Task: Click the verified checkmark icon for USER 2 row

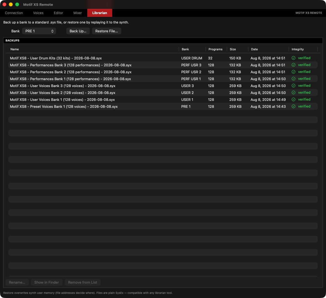Action: 293,92
